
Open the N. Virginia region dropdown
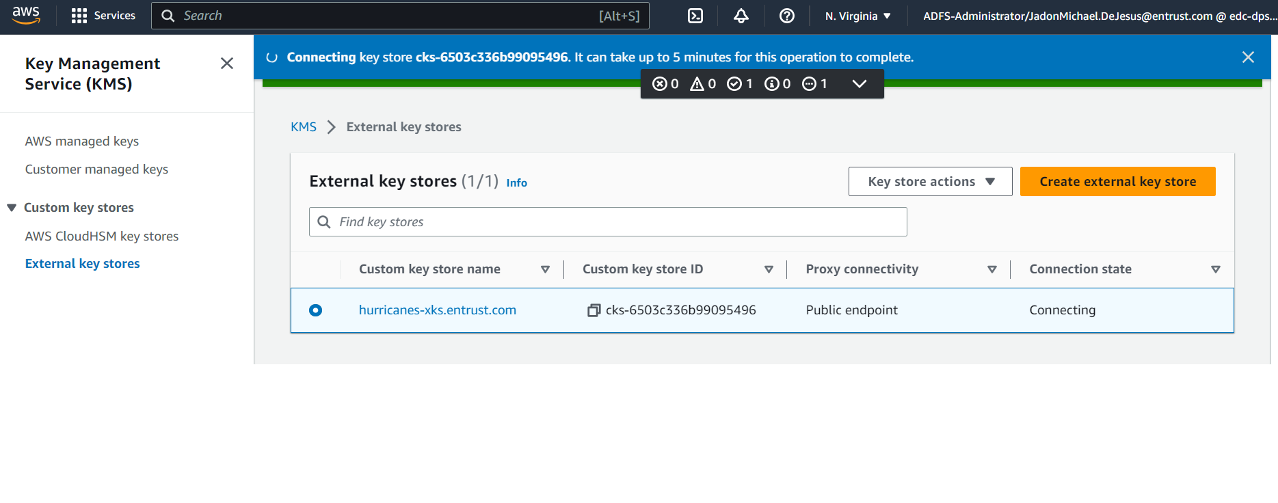857,16
